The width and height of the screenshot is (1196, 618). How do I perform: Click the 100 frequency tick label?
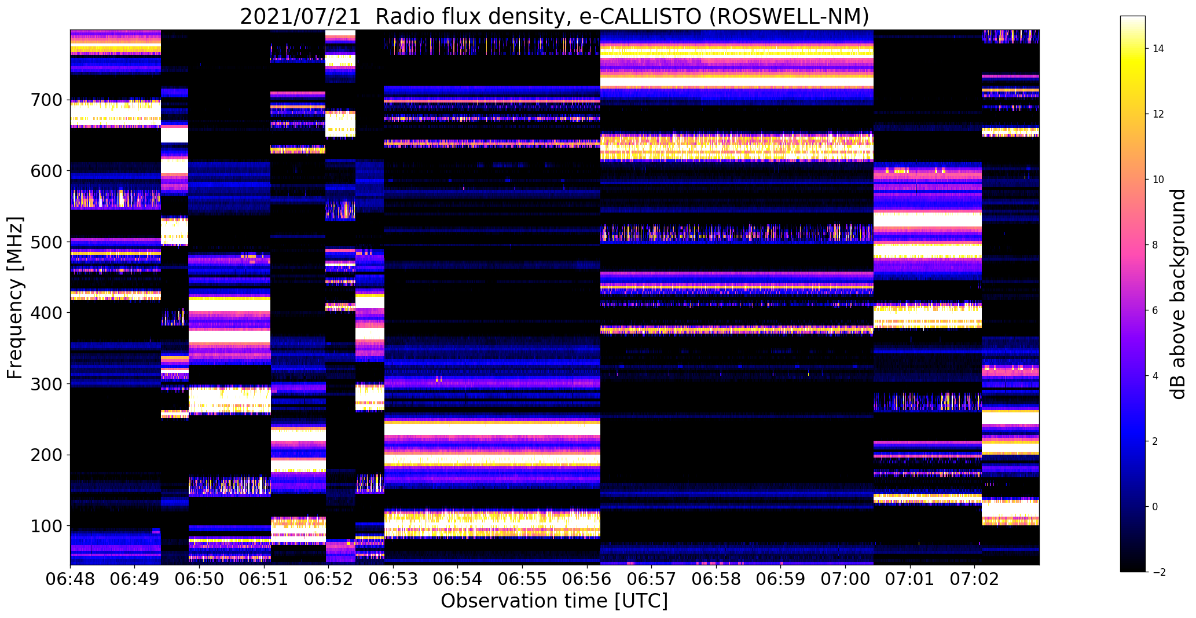click(45, 526)
